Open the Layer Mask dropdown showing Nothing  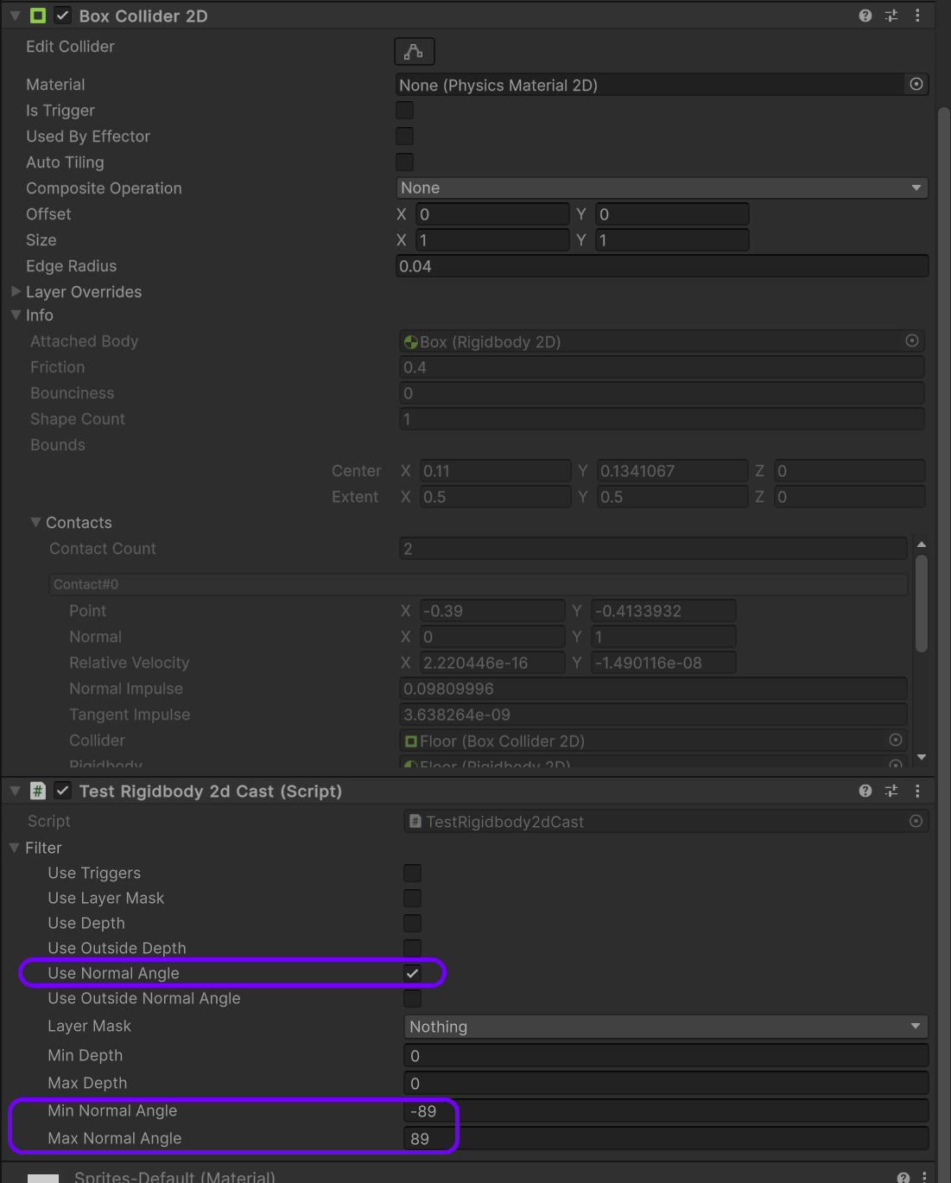tap(665, 1027)
